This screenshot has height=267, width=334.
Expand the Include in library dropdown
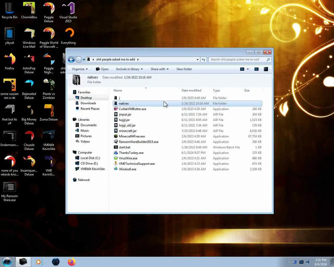click(129, 69)
